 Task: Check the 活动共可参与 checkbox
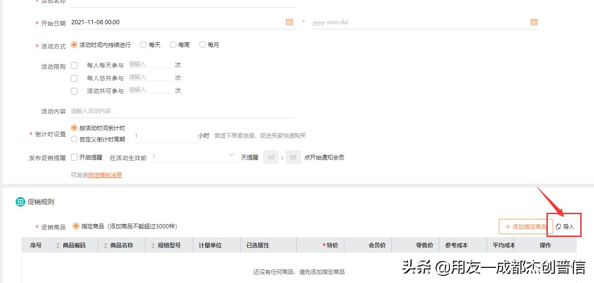(74, 91)
